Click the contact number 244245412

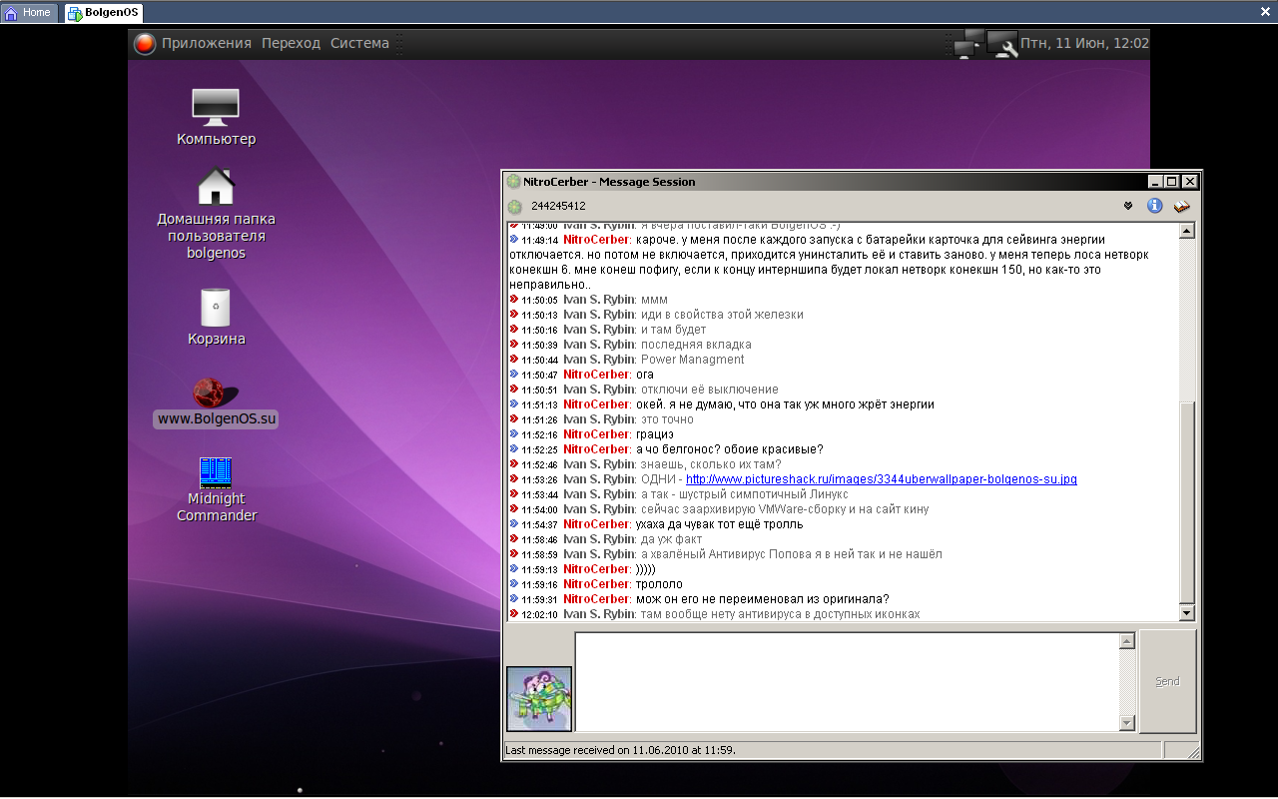[558, 206]
